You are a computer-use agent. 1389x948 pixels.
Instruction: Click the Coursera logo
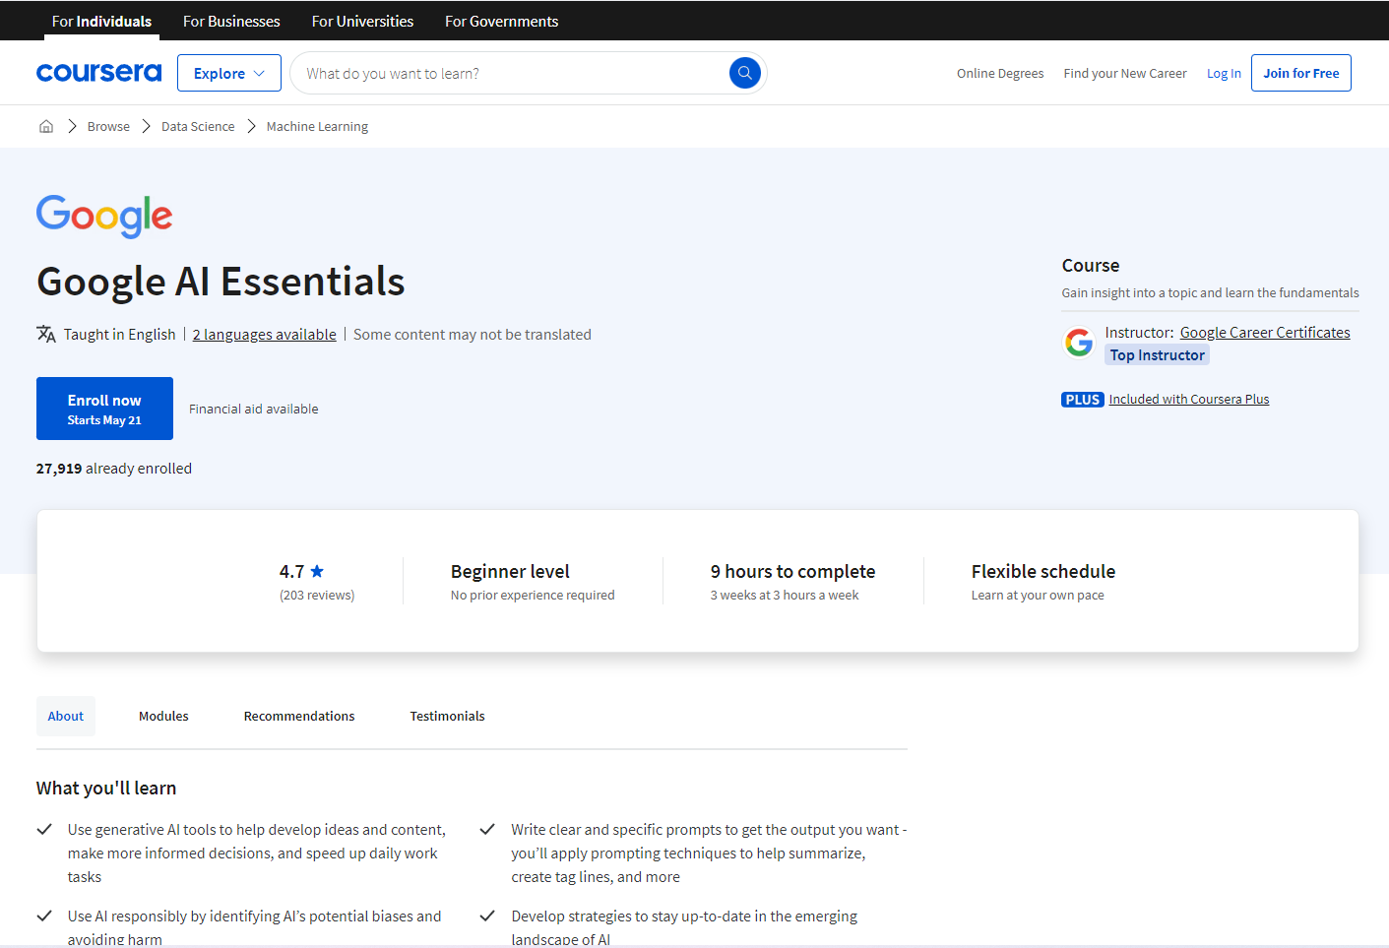[x=98, y=73]
